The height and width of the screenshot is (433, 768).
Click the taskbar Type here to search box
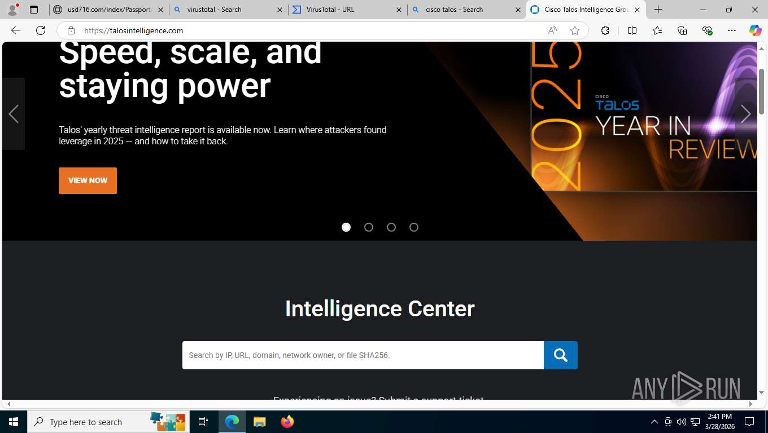[107, 422]
